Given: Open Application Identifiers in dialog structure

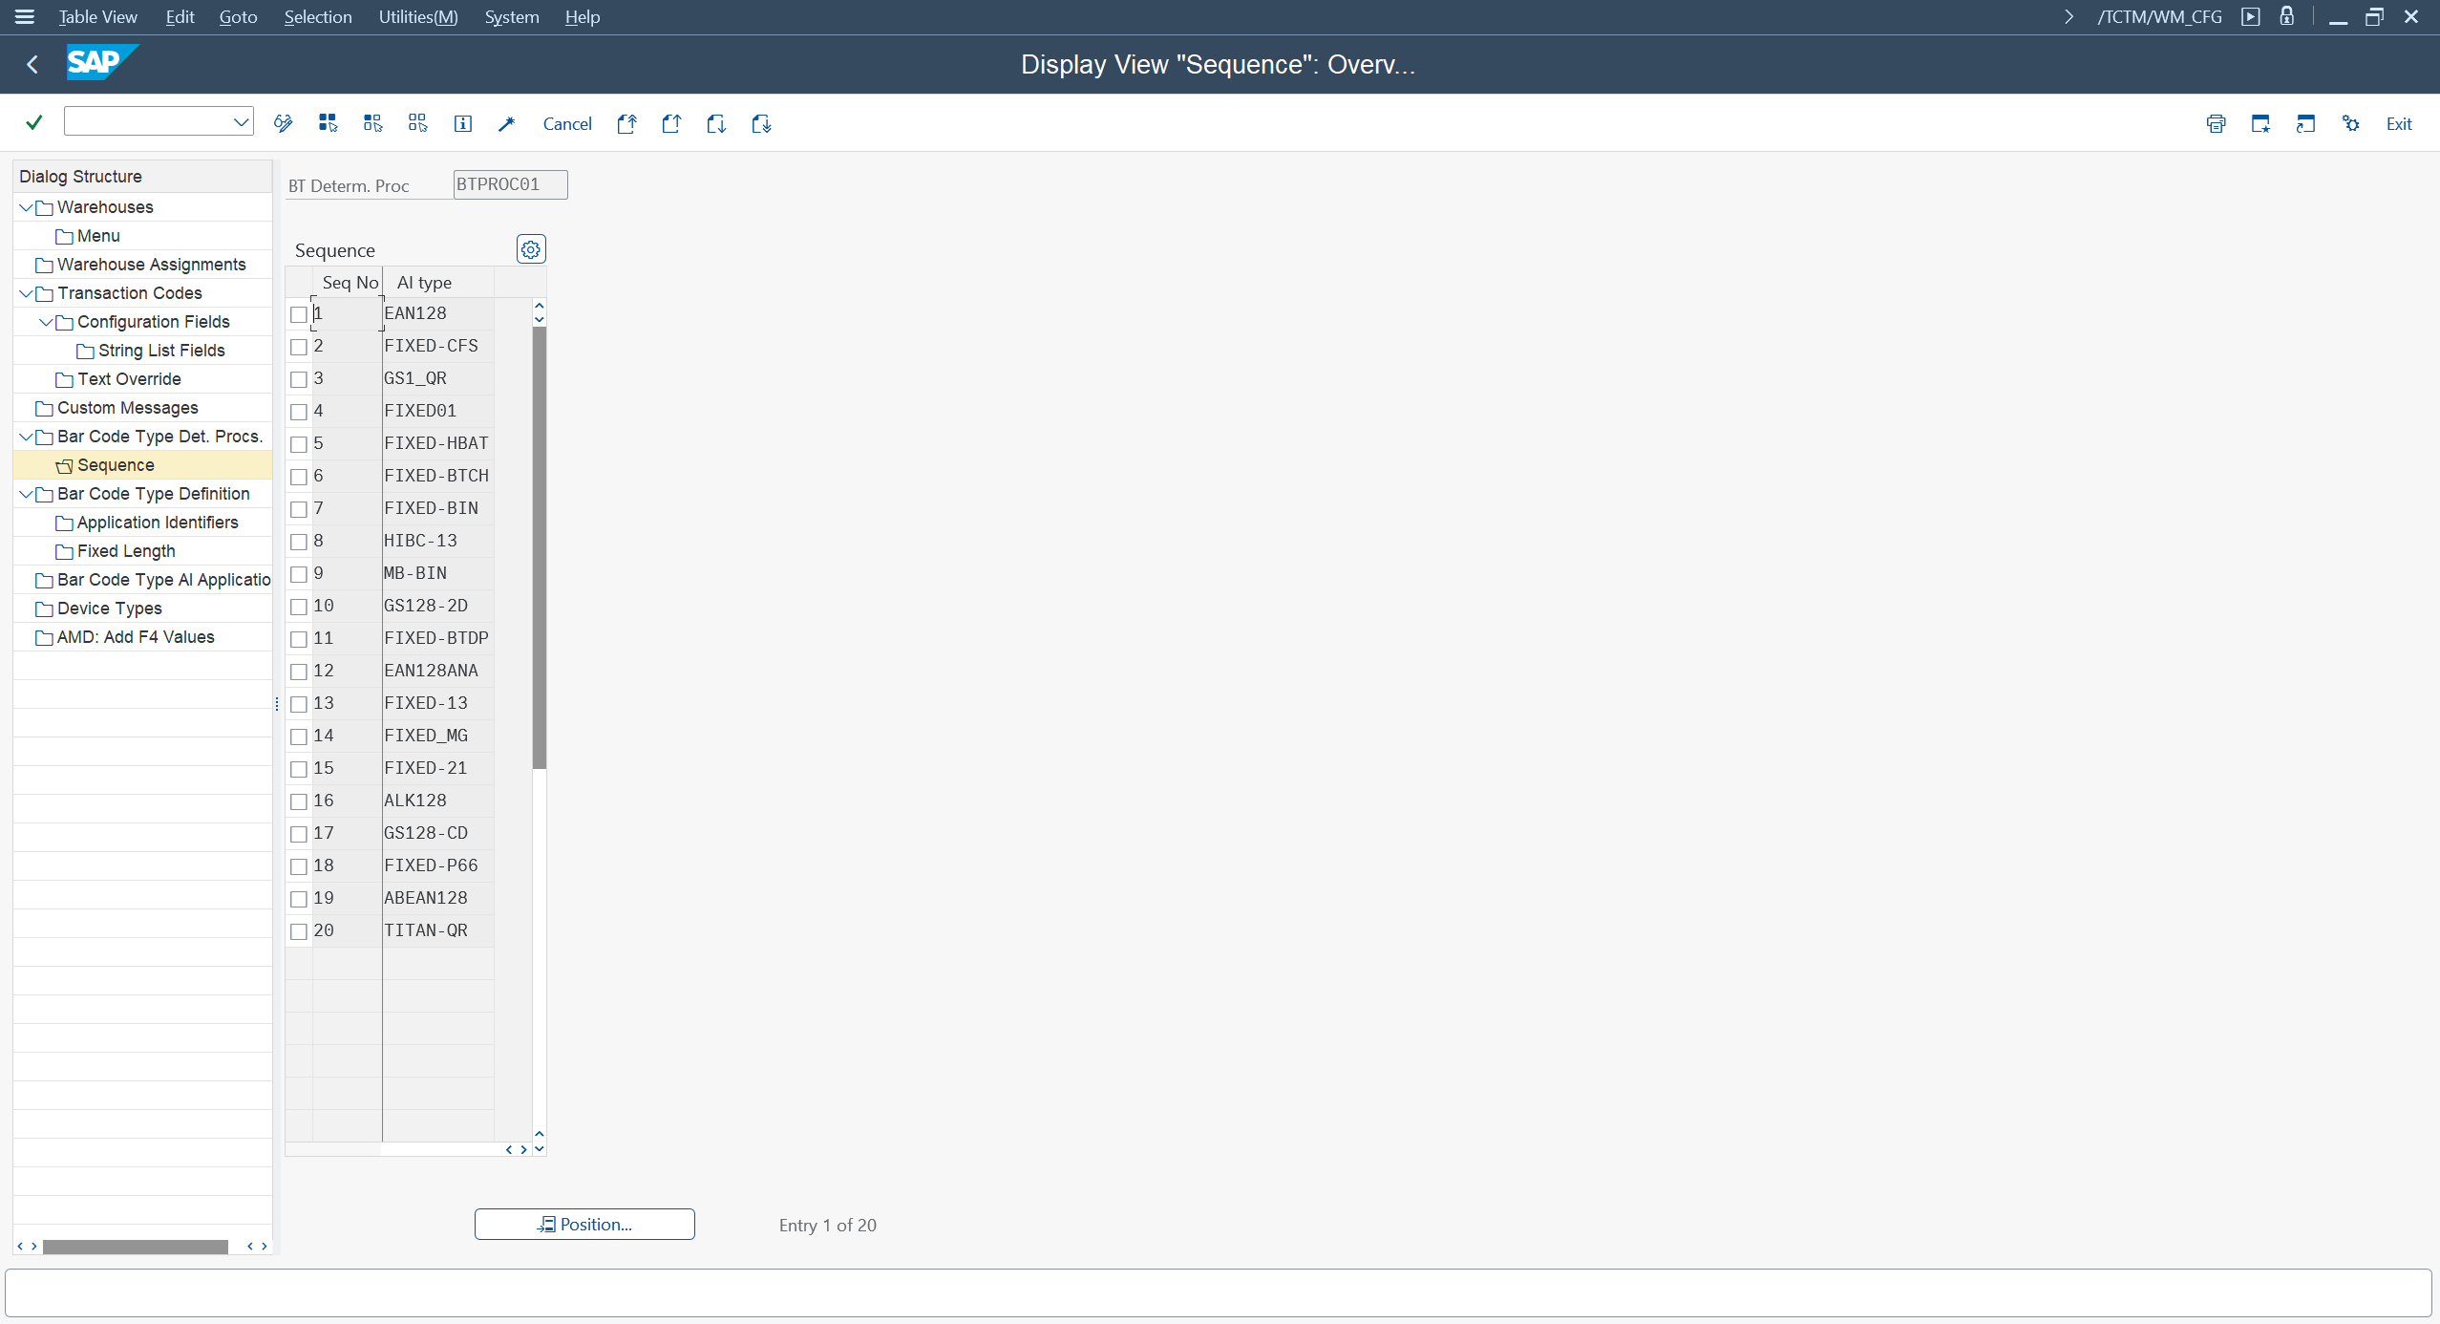Looking at the screenshot, I should (157, 523).
